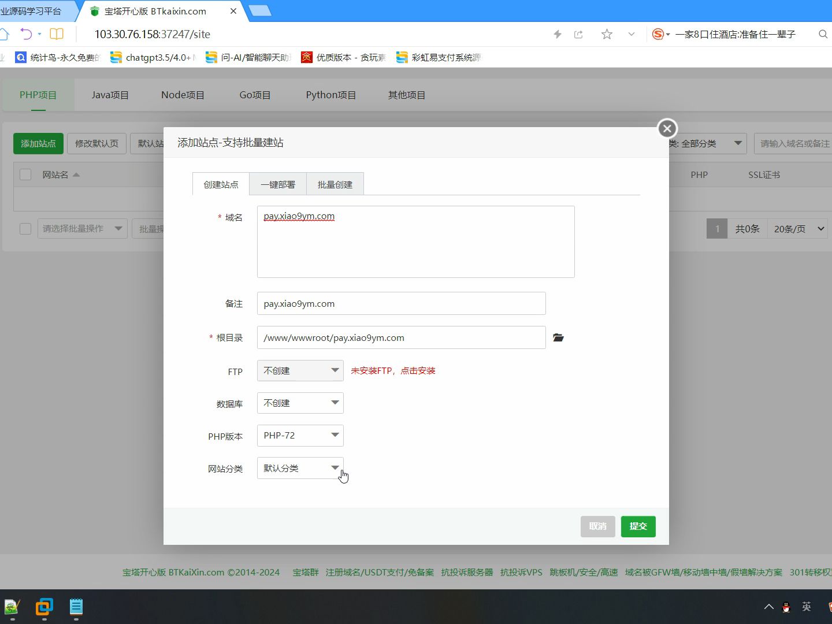Close the 宝塔开心版 browser tab
Image resolution: width=832 pixels, height=624 pixels.
pos(233,11)
